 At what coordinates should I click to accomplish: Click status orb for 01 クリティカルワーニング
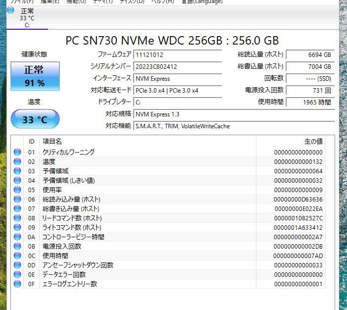[17, 152]
